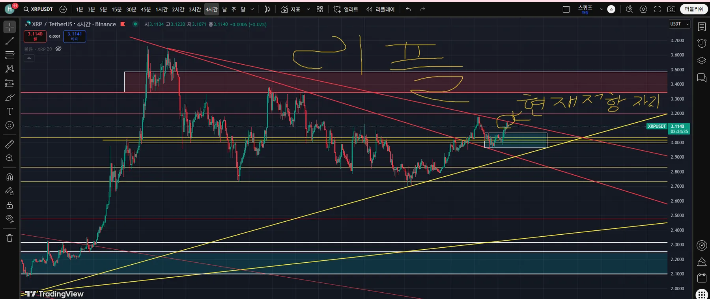Viewport: 710px width, 299px height.
Task: Open the alarm clock alerts panel
Action: pos(702,43)
